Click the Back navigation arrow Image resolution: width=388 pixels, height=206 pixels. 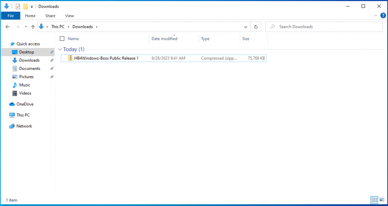8,27
